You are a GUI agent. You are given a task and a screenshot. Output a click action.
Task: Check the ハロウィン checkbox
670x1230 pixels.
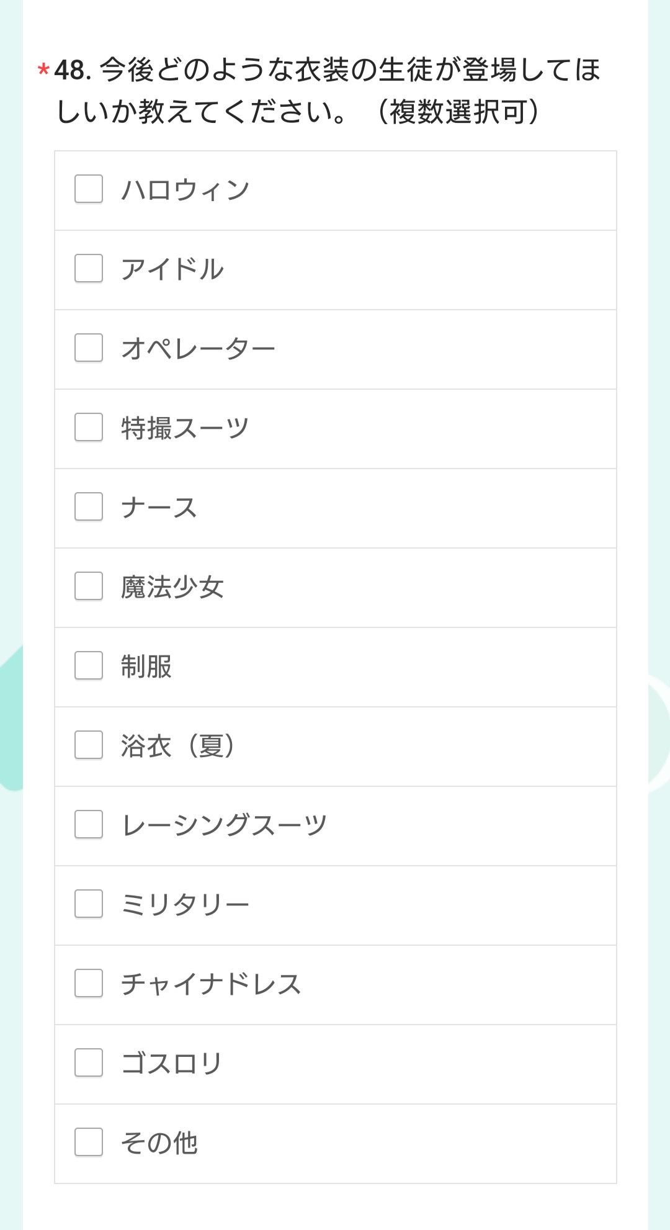[89, 189]
